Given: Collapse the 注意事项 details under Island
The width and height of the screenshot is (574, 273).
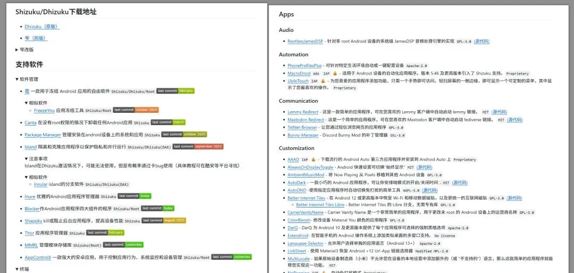Looking at the screenshot, I should [x=36, y=159].
